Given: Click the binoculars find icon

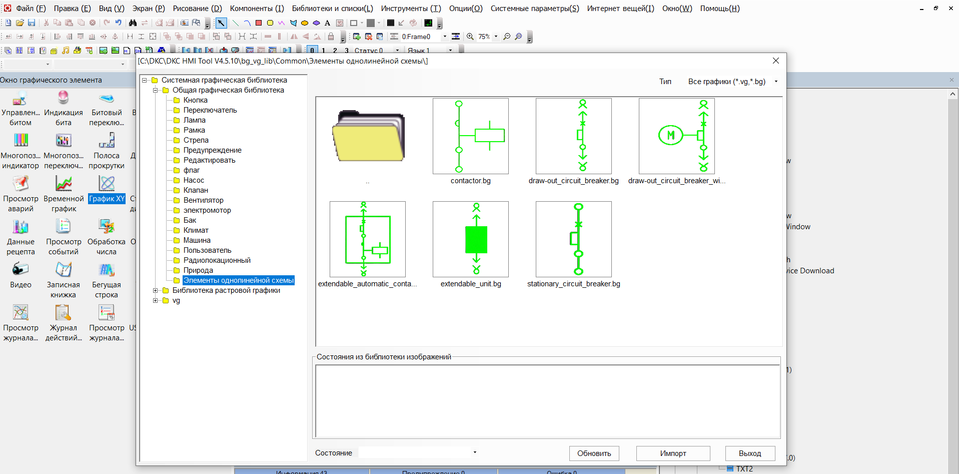Looking at the screenshot, I should tap(133, 23).
